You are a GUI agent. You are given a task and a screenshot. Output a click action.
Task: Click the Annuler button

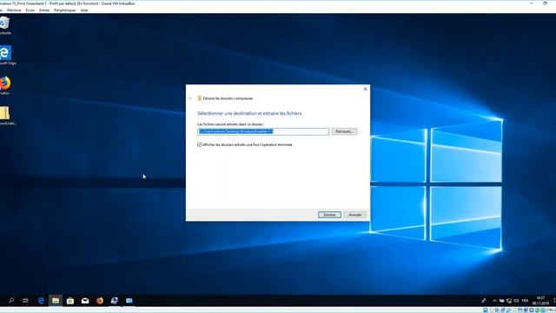[355, 215]
